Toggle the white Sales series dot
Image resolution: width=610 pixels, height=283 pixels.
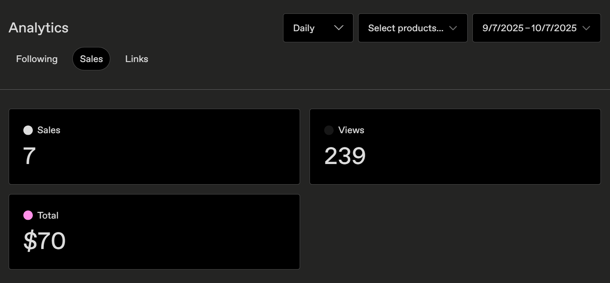point(28,130)
